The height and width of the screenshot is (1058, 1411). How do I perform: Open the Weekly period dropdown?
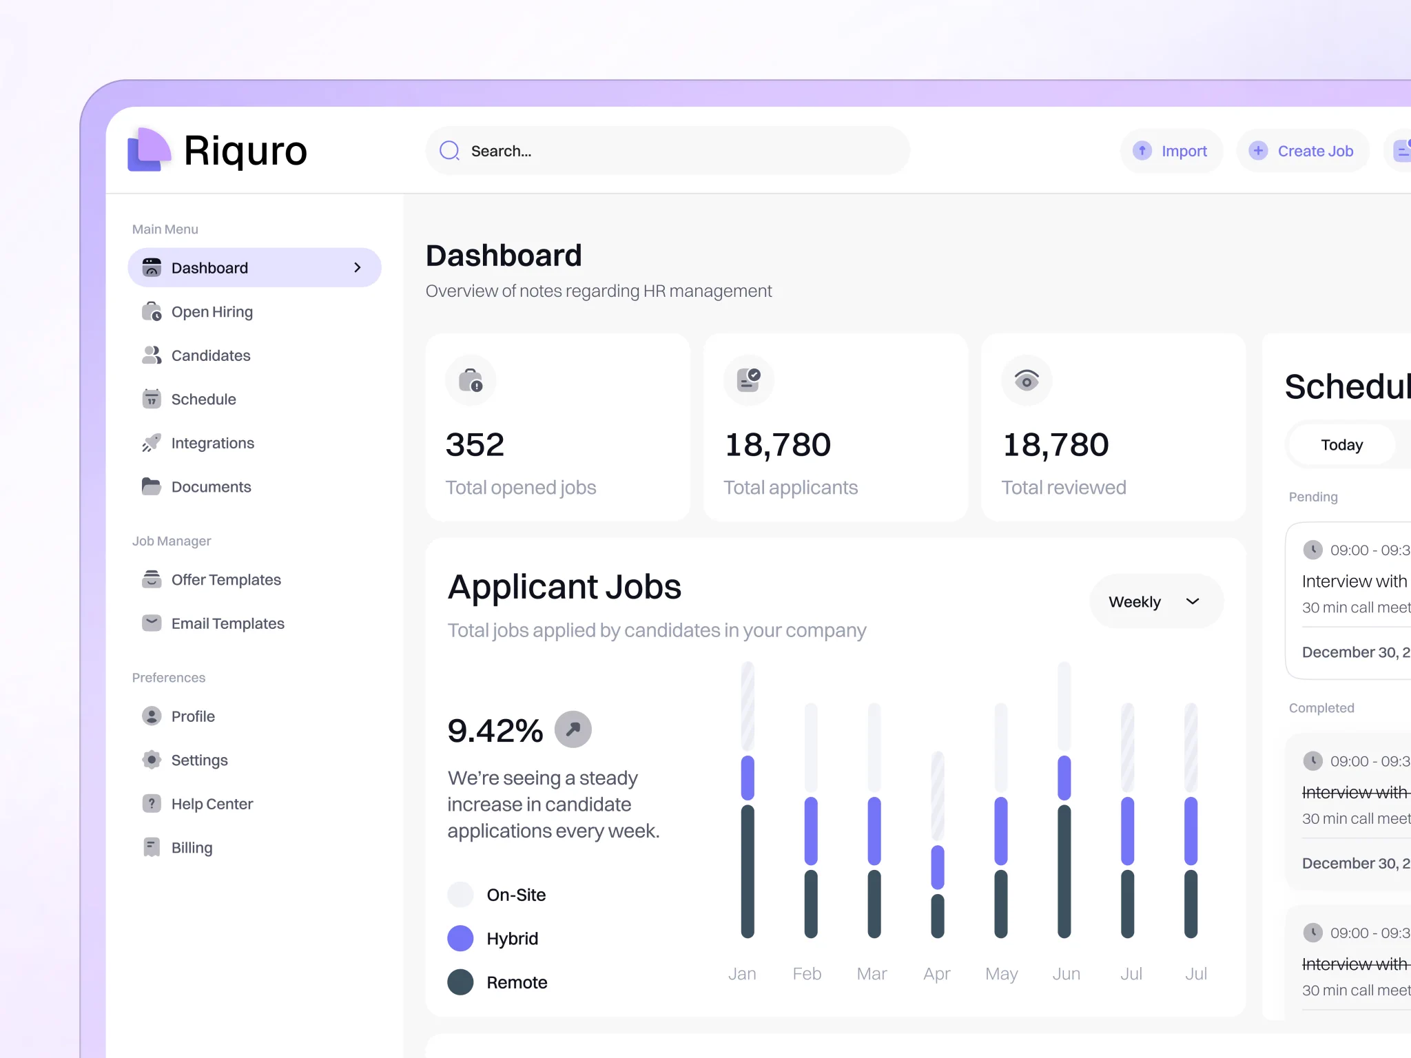(x=1157, y=601)
